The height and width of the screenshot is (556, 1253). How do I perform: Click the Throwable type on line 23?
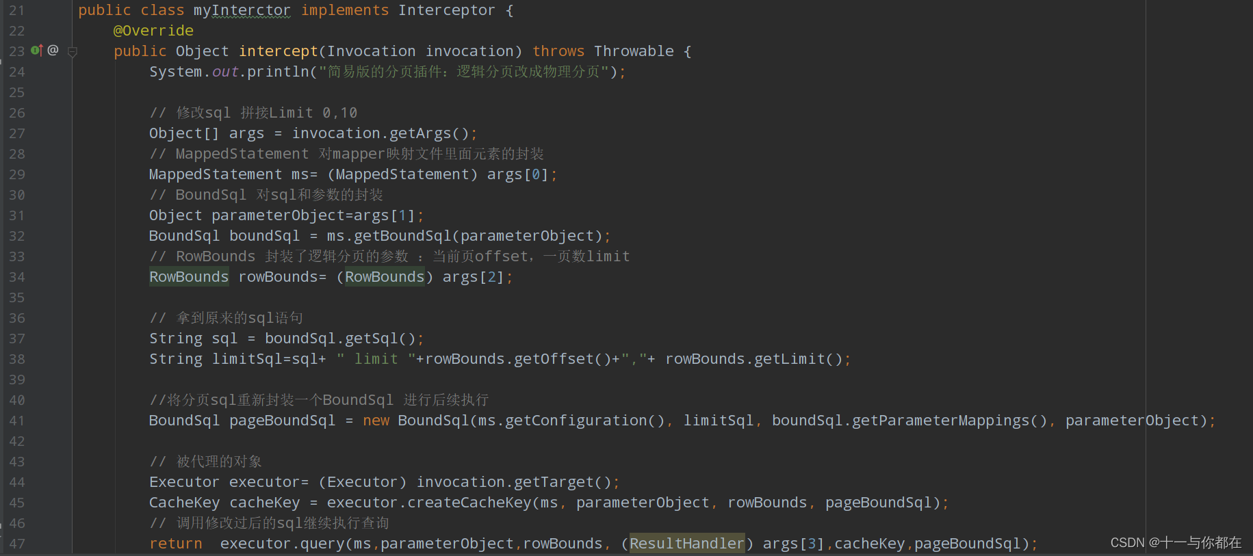634,51
